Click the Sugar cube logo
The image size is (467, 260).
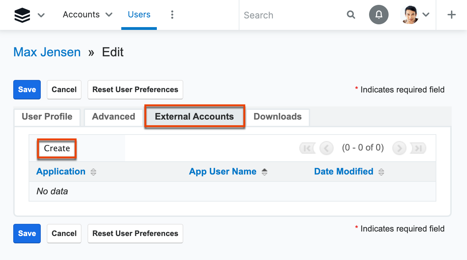tap(22, 14)
